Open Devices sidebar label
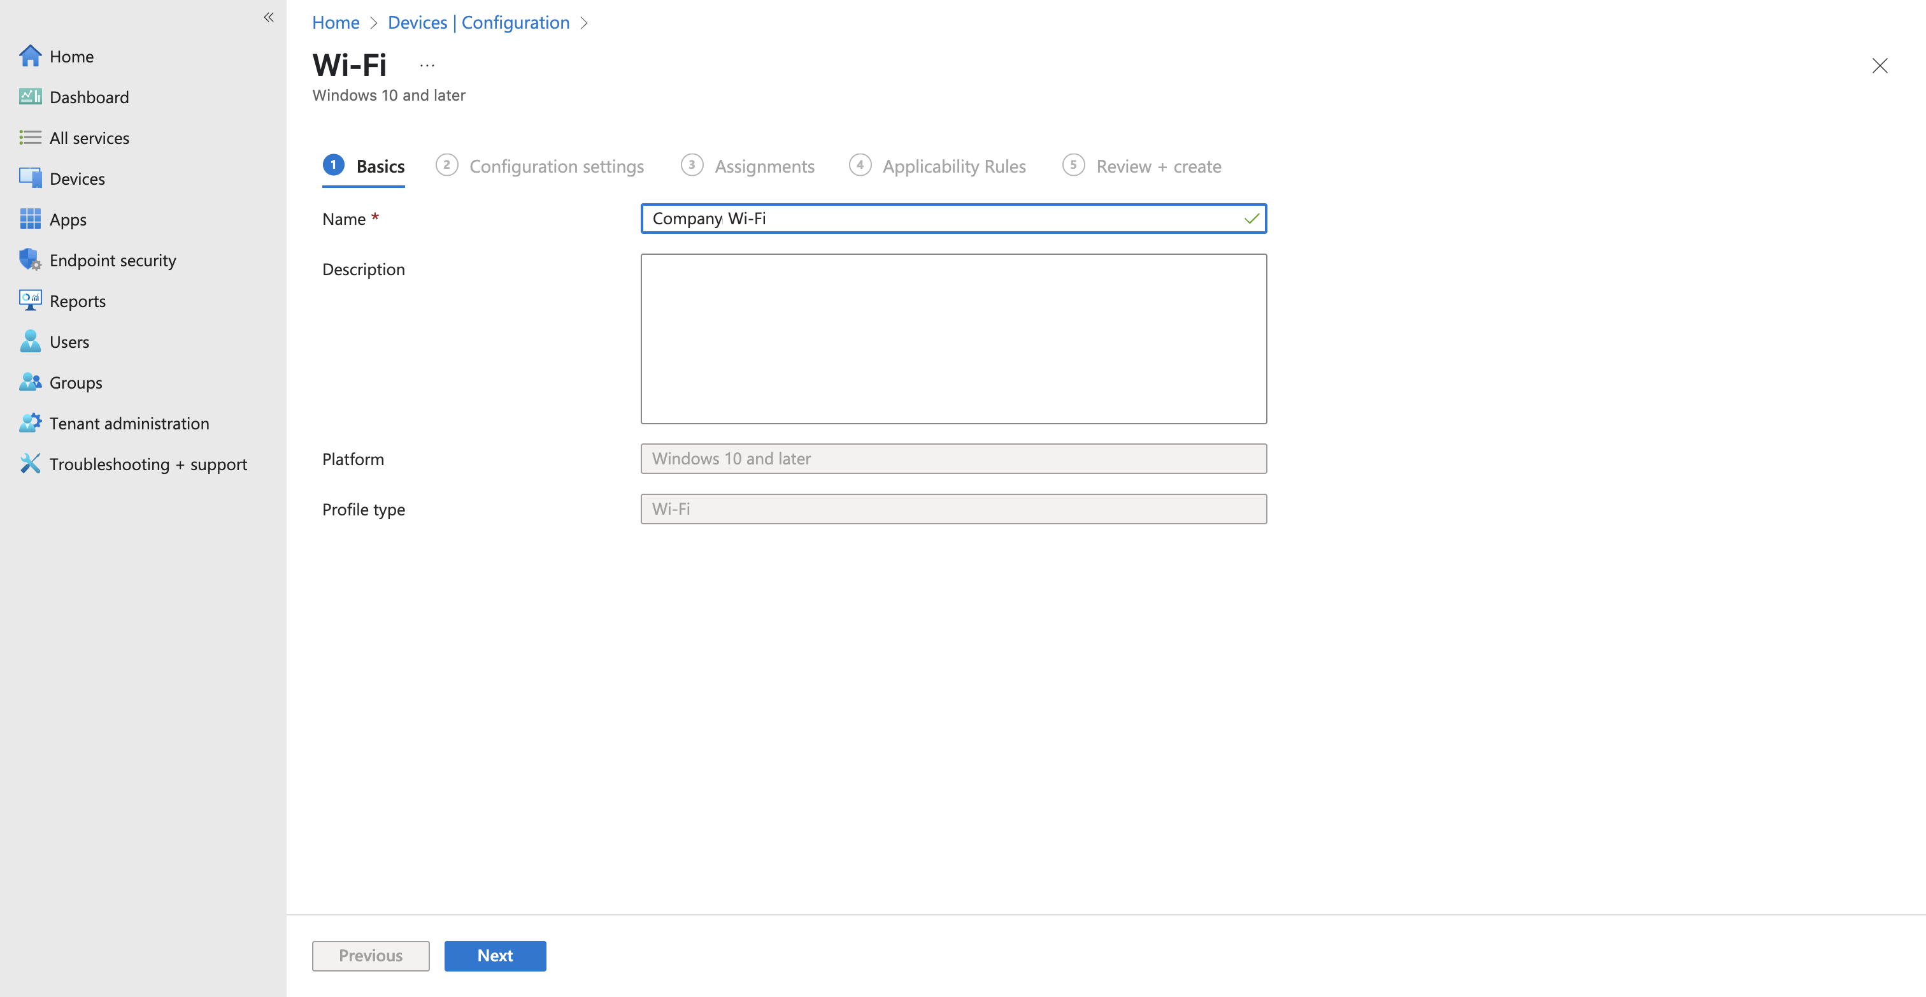The image size is (1926, 997). pyautogui.click(x=77, y=179)
